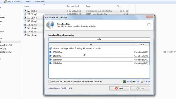The image size is (176, 99).
Task: Select 123 (2).flac file in Explorer
Action: tap(32, 18)
